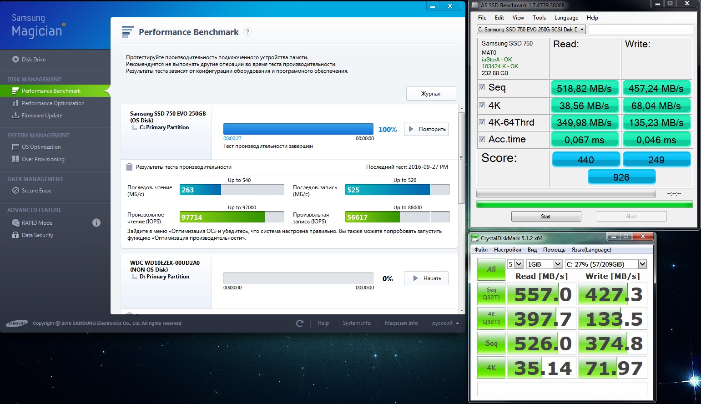The image size is (701, 404).
Task: Click the refresh icon in Magician footer
Action: point(300,323)
